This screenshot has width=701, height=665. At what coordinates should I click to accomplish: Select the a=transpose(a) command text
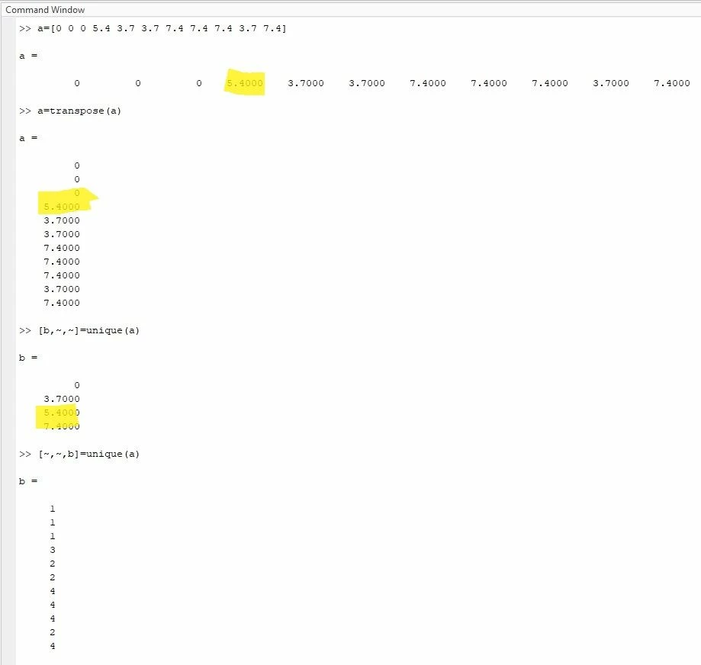pyautogui.click(x=79, y=111)
